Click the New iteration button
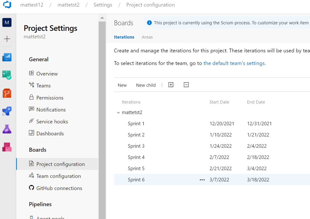 [122, 85]
